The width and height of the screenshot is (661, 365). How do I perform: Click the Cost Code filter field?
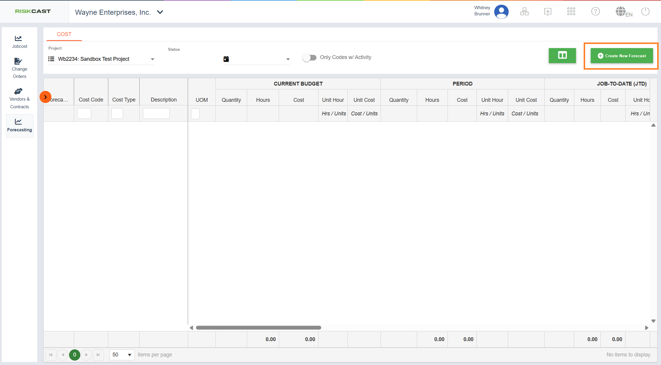84,114
